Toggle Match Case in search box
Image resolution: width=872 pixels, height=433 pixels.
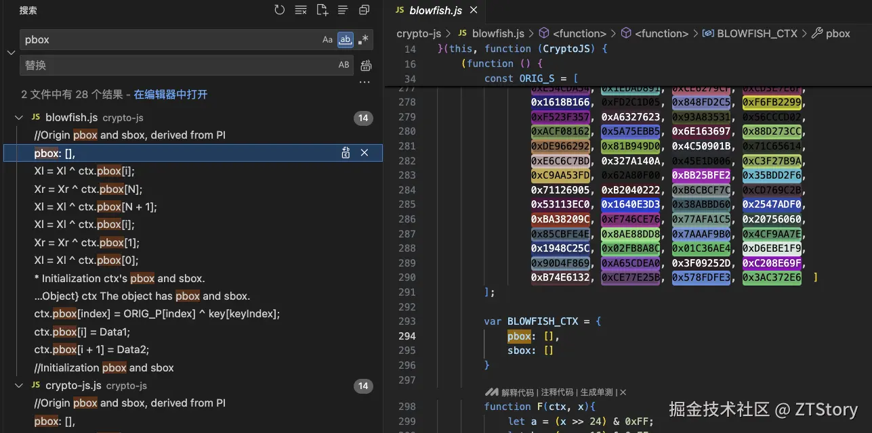[327, 40]
